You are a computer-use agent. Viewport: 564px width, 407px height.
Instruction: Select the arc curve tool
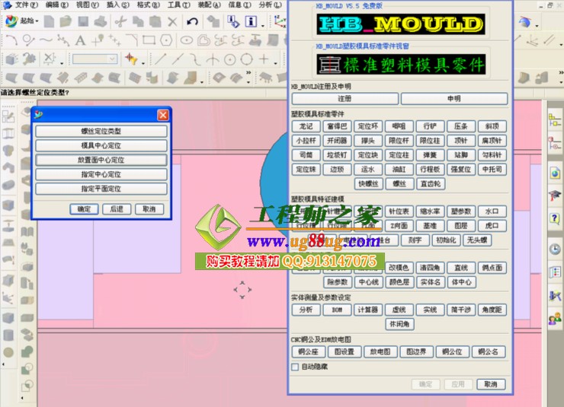[11, 40]
